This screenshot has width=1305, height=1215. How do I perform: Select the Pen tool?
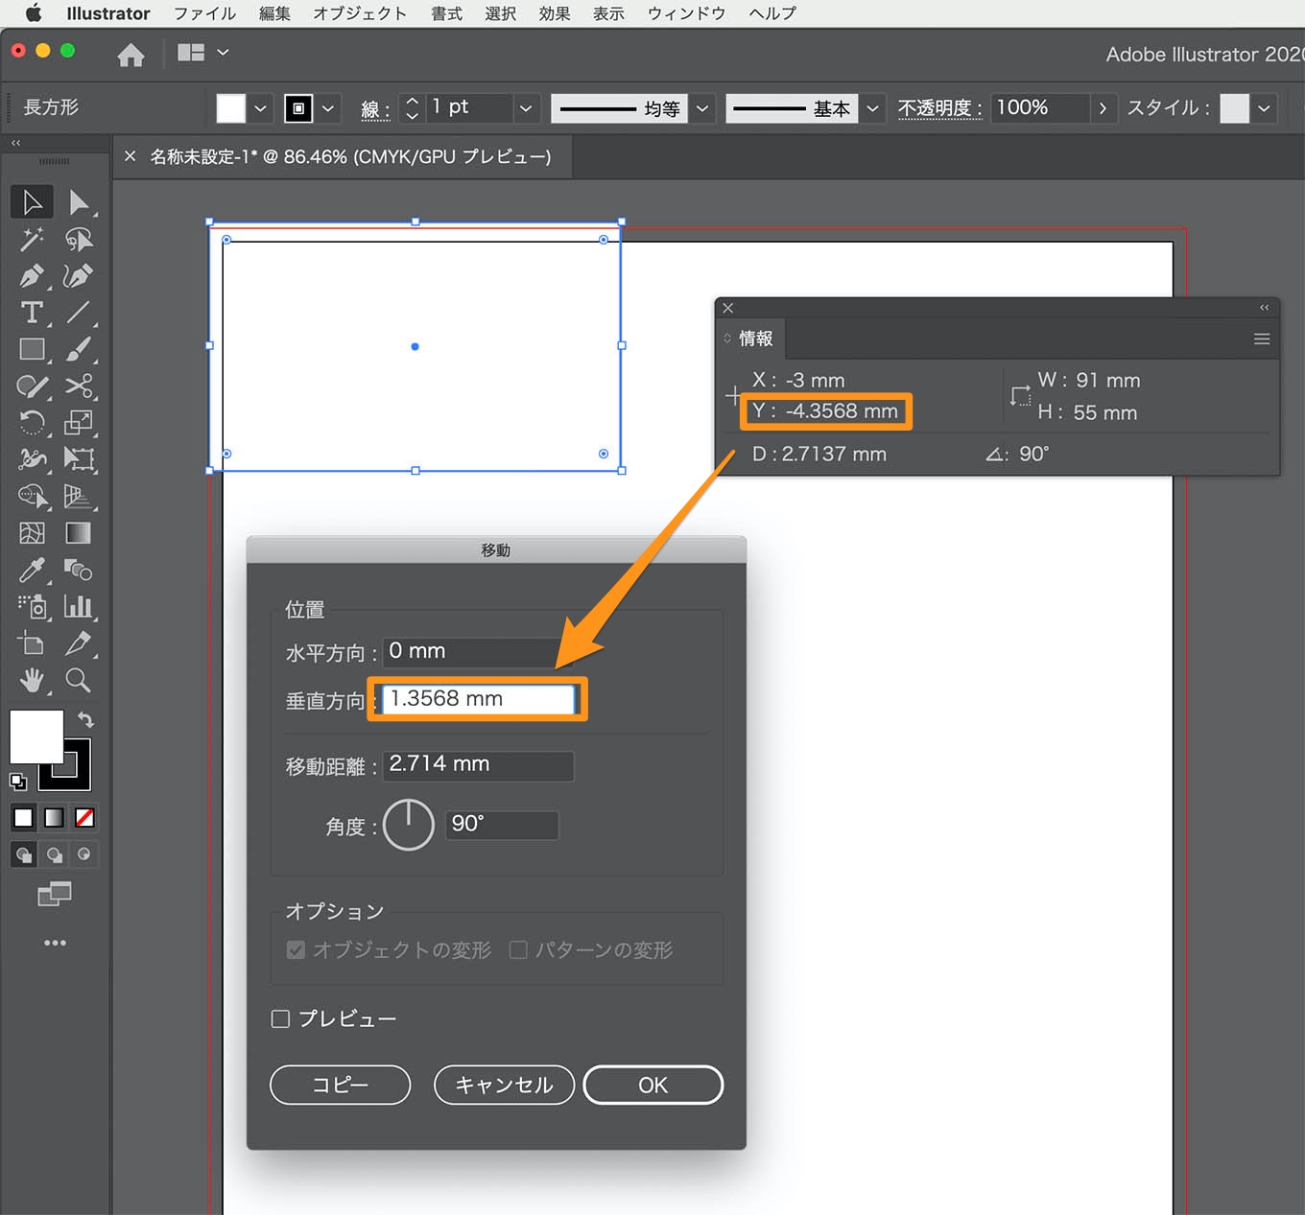32,276
